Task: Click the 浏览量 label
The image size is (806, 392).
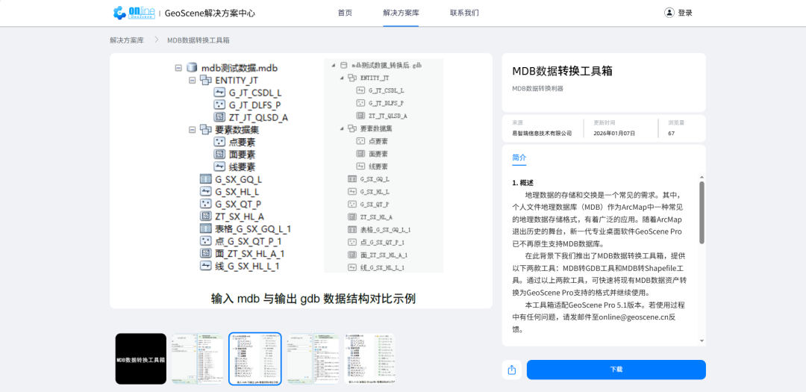Action: (x=676, y=123)
